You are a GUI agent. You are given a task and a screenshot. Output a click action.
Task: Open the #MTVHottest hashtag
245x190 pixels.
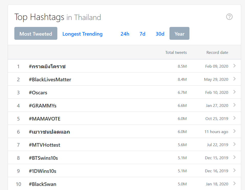[44, 145]
